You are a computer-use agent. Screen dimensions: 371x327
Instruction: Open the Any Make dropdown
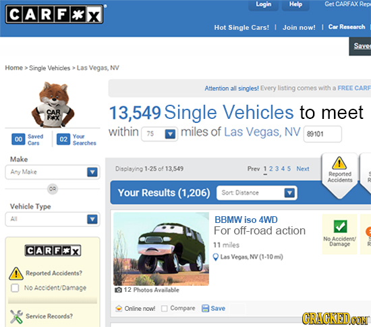coord(53,172)
